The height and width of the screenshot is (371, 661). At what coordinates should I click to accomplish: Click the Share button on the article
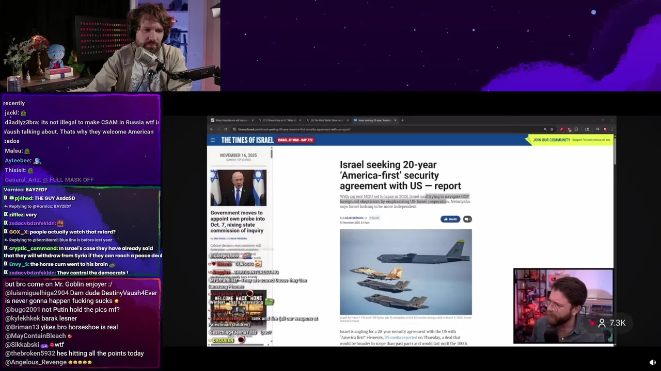(x=450, y=219)
